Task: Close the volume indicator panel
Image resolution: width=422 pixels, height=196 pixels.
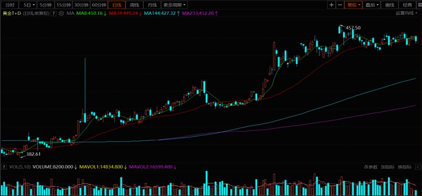Action: 418,167
